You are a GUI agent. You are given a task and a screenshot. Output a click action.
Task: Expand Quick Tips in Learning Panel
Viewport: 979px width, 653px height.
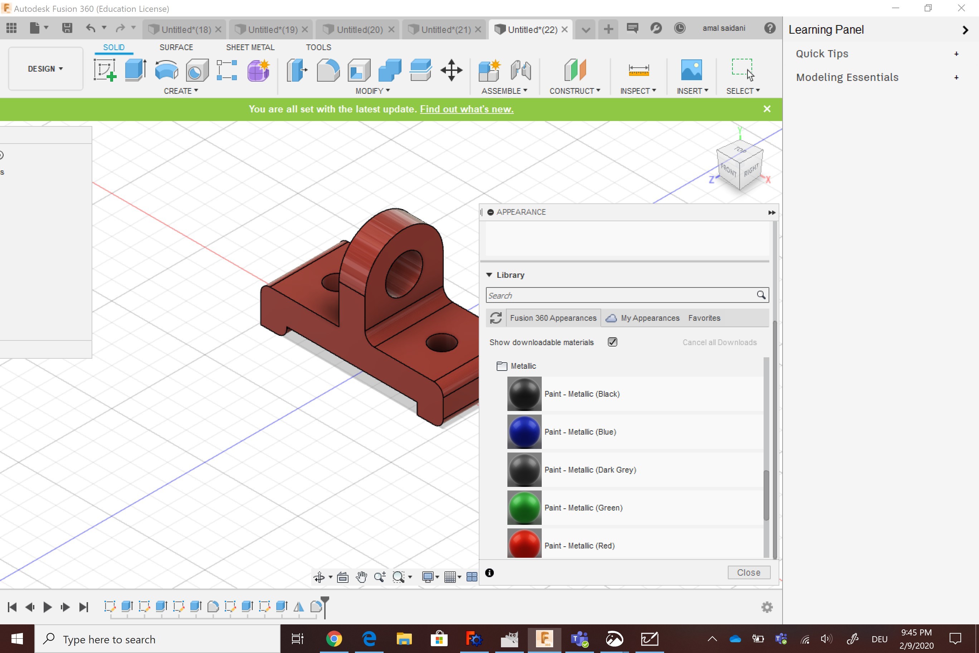(956, 54)
